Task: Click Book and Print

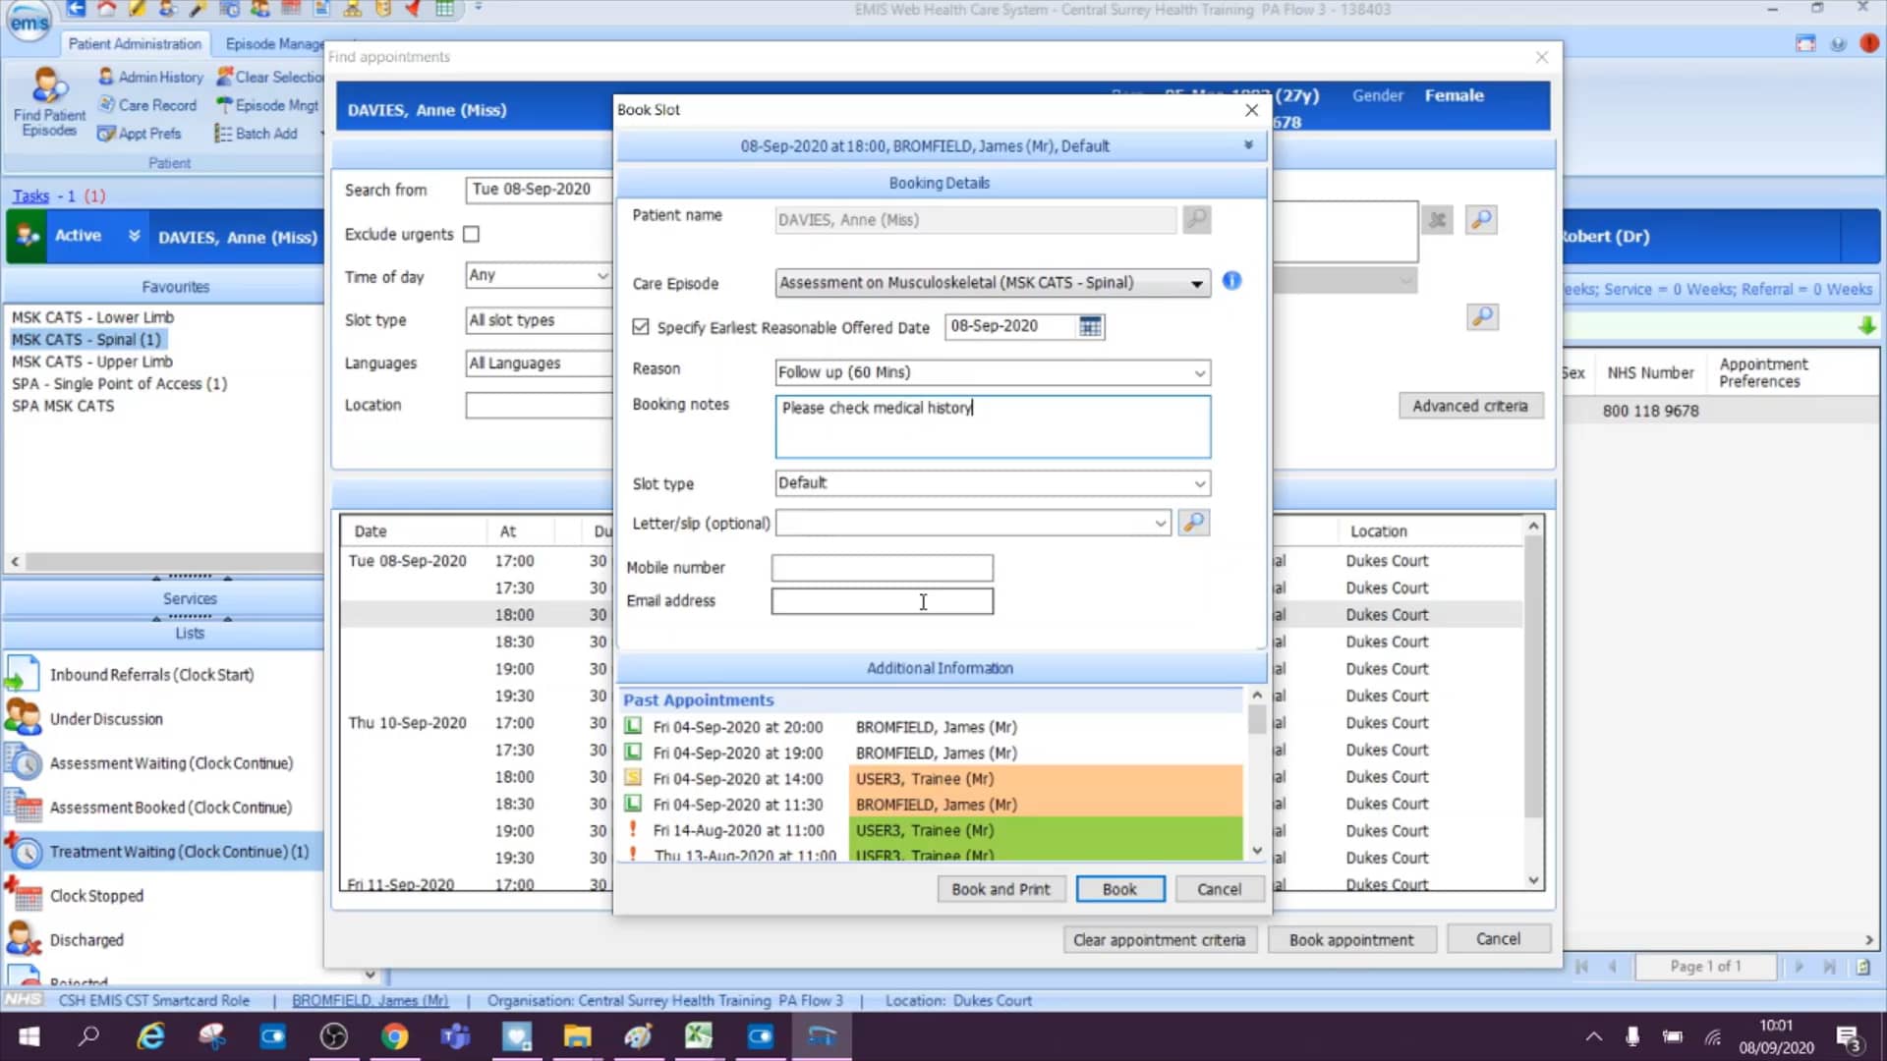Action: [1001, 888]
